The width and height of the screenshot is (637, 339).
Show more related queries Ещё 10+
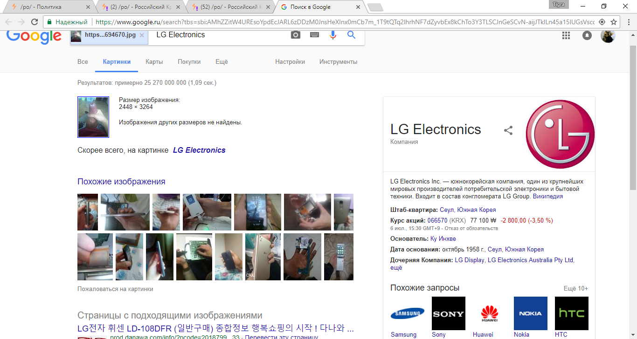tap(576, 289)
